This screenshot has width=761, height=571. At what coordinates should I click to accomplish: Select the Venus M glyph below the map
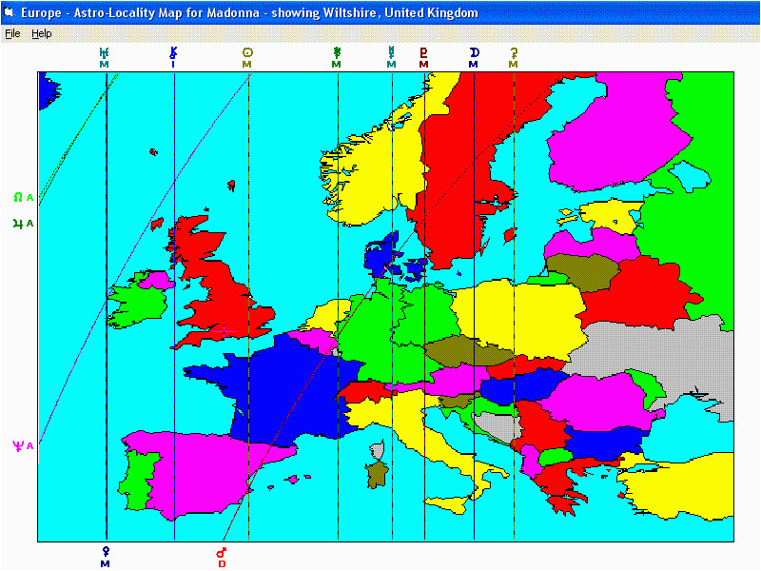[x=106, y=557]
